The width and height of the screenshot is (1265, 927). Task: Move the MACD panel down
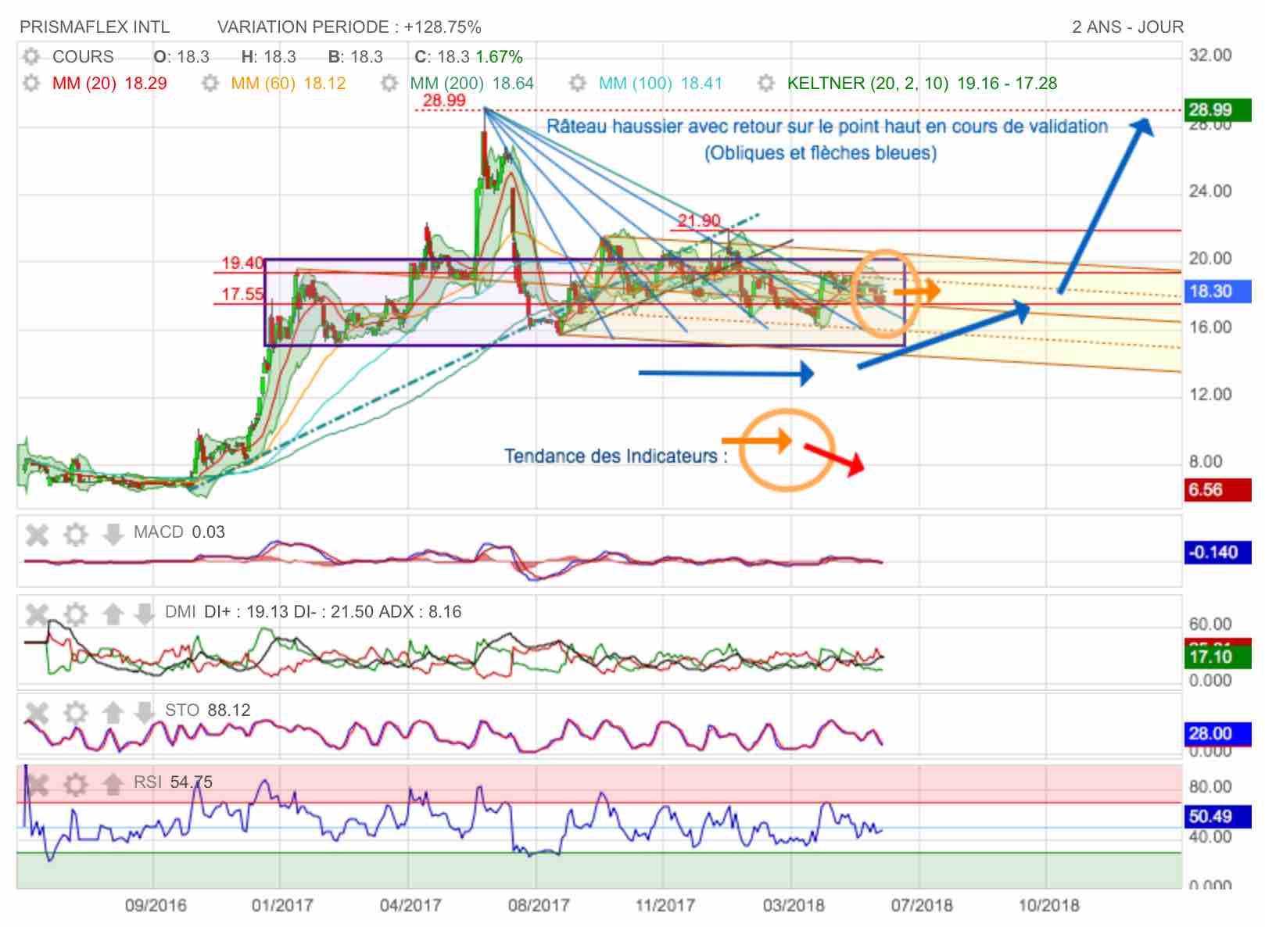coord(113,535)
